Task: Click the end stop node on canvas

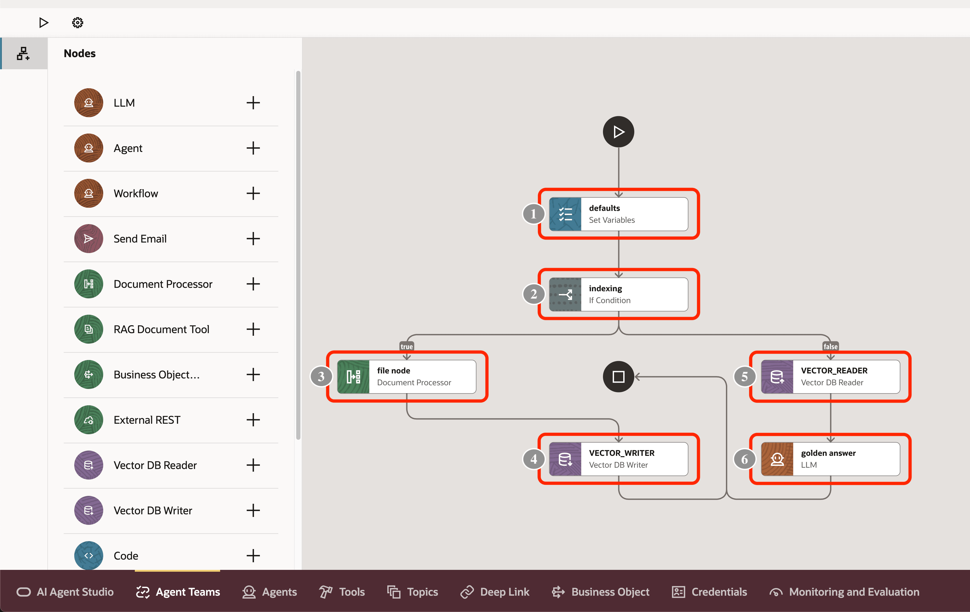Action: pos(618,377)
